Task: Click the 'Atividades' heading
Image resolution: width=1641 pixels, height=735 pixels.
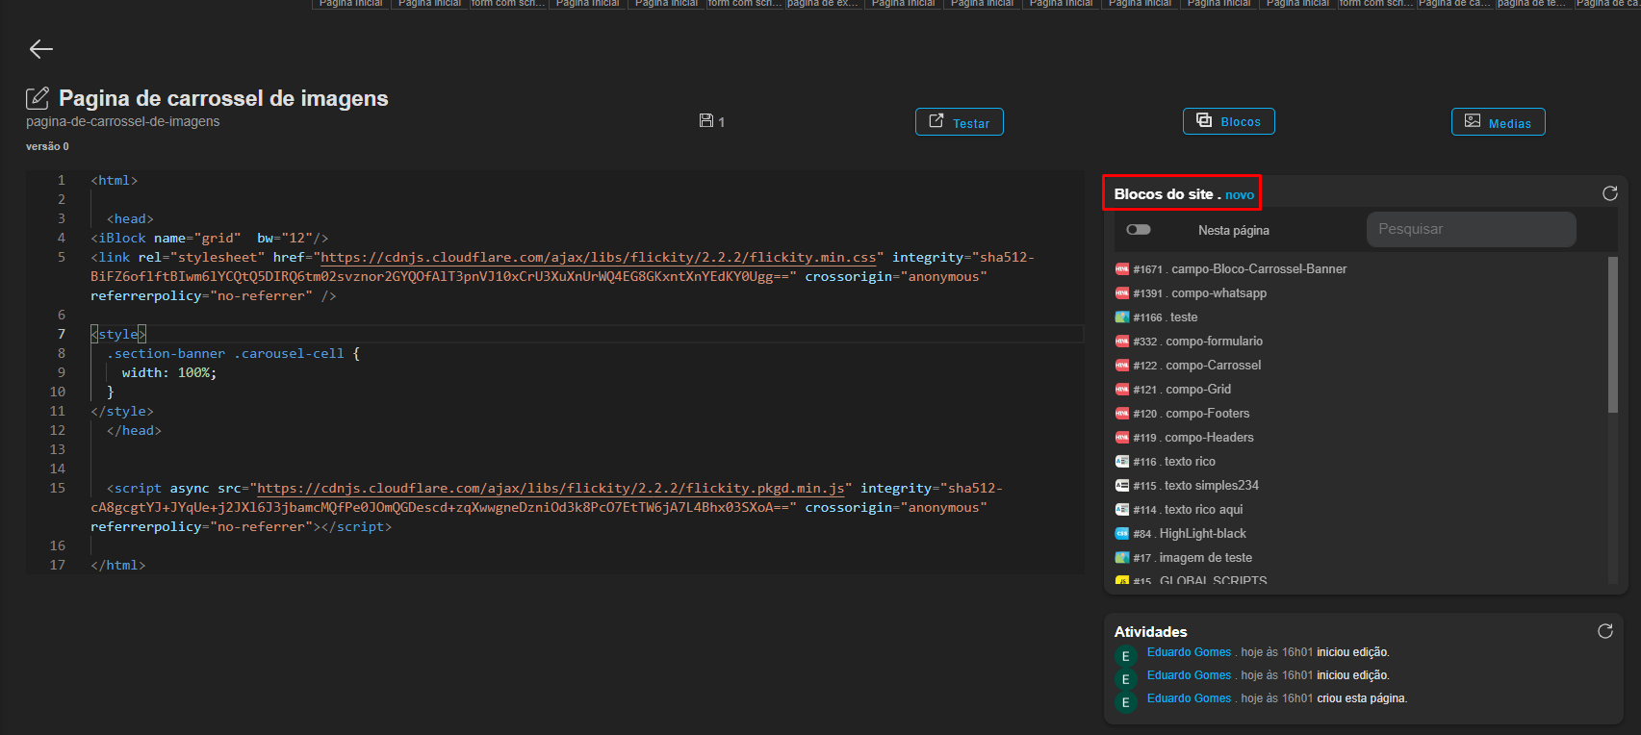Action: tap(1150, 631)
